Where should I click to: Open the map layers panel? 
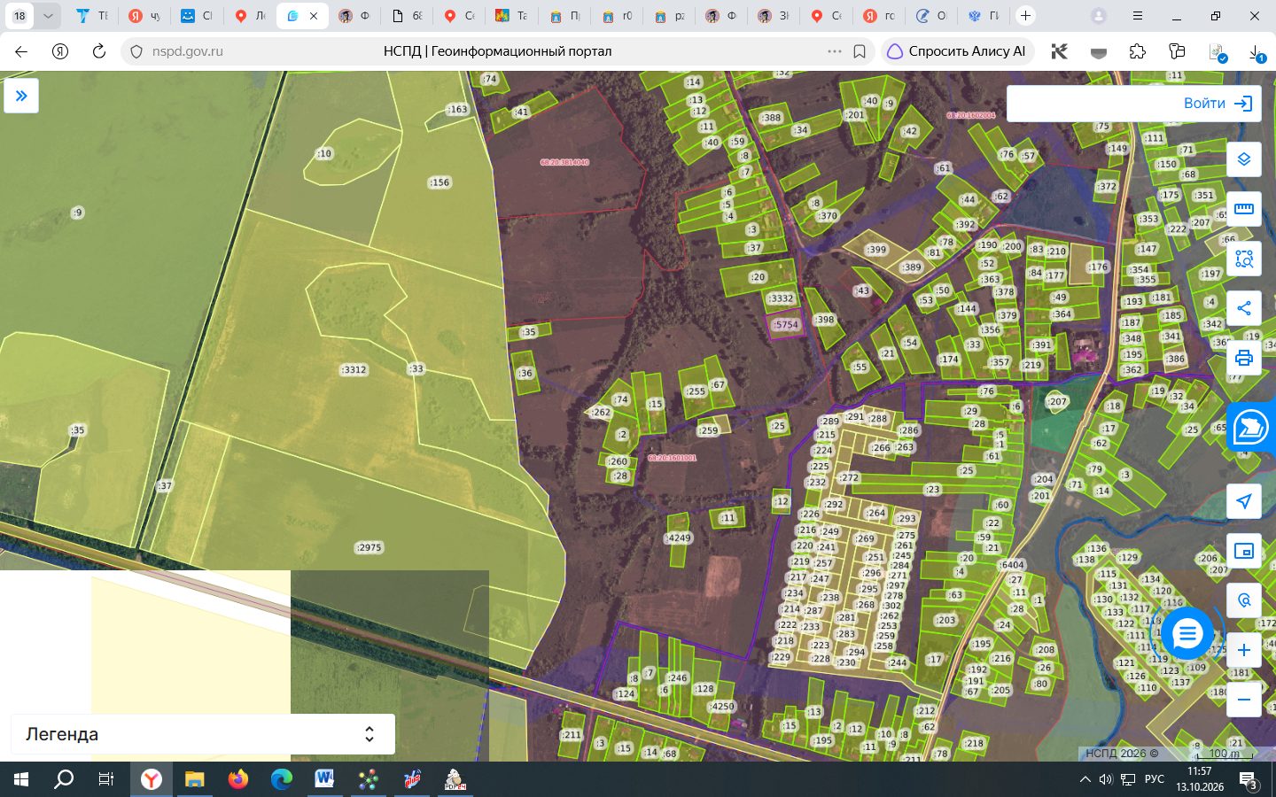pyautogui.click(x=1243, y=159)
